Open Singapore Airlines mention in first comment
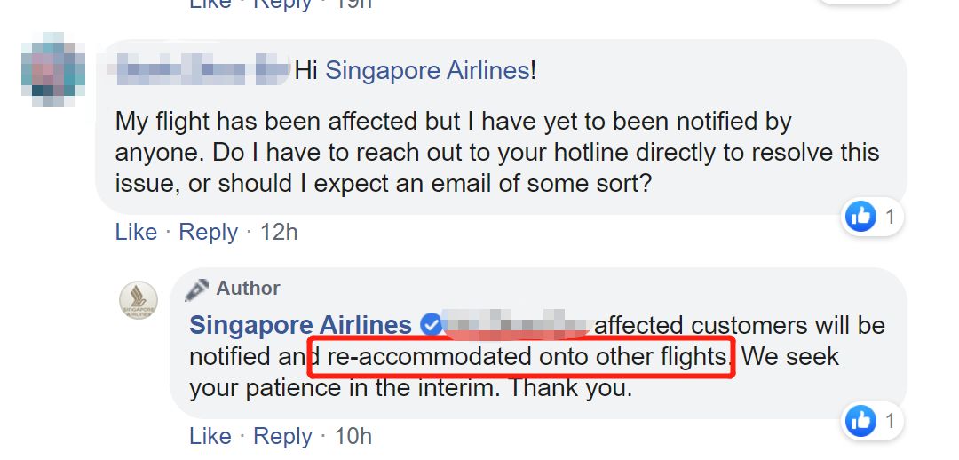 [x=427, y=71]
